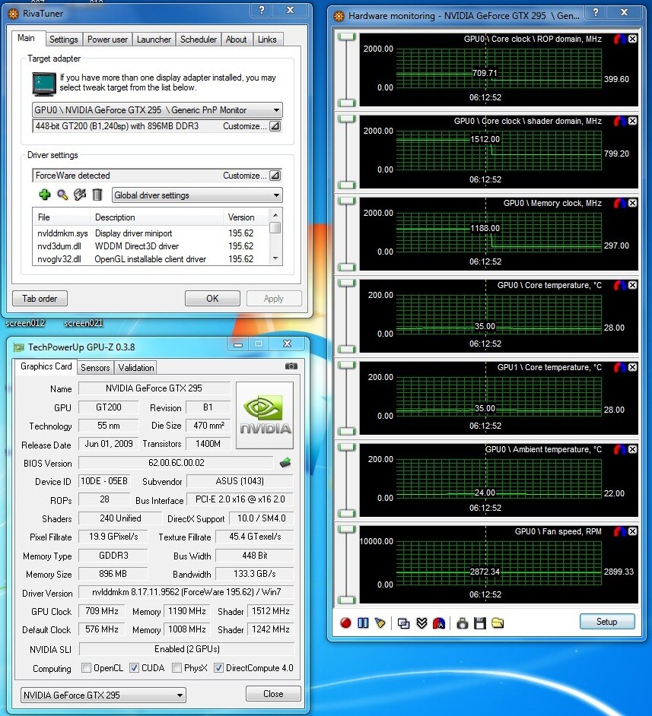Click the Setup button in Hardware monitoring

click(606, 622)
